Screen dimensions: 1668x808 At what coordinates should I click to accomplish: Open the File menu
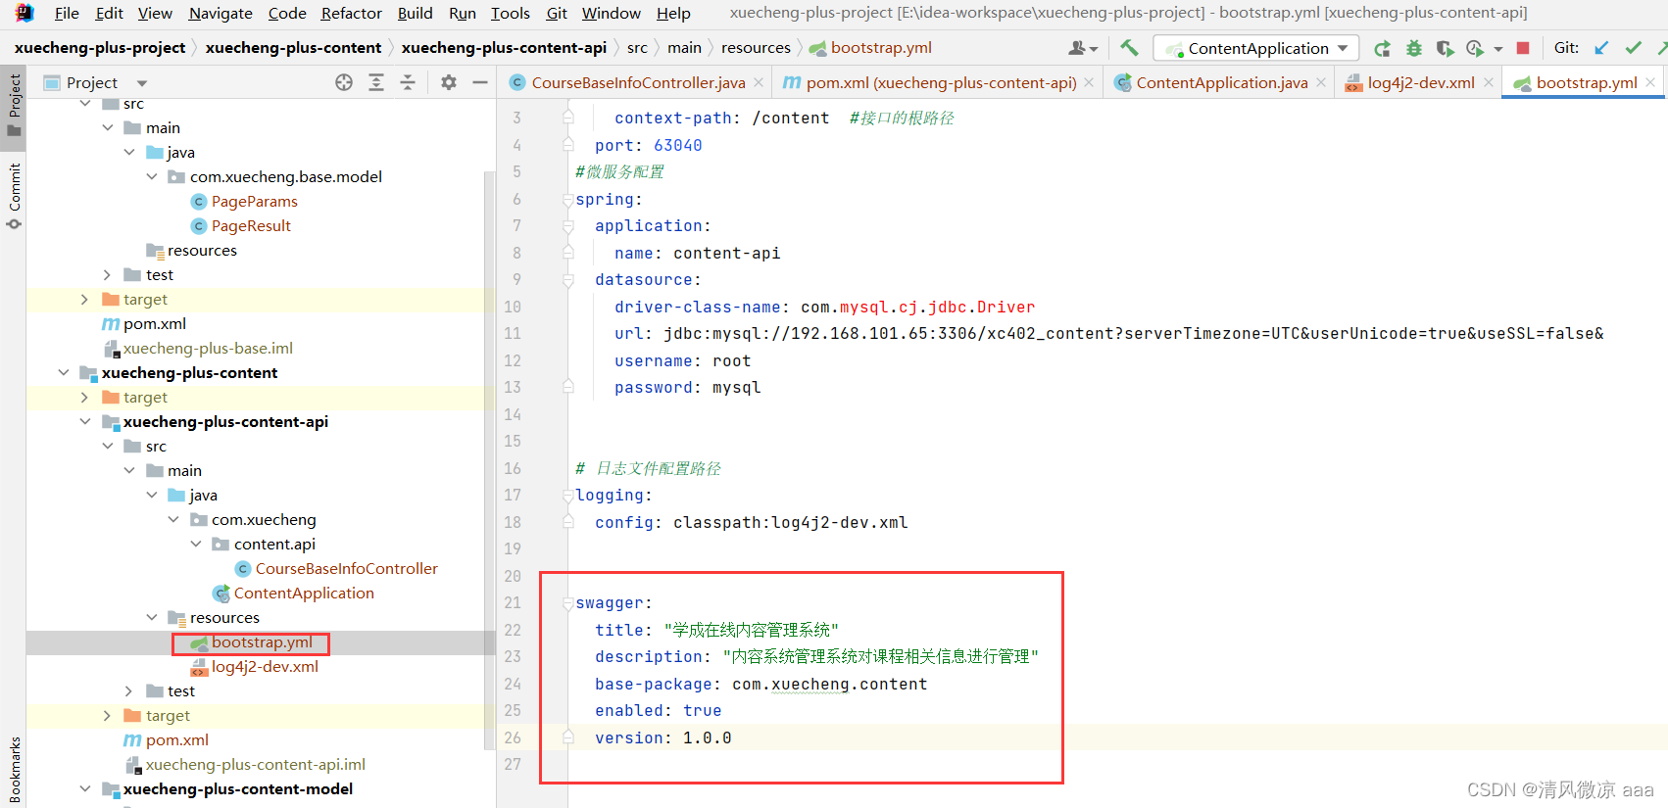(x=67, y=13)
